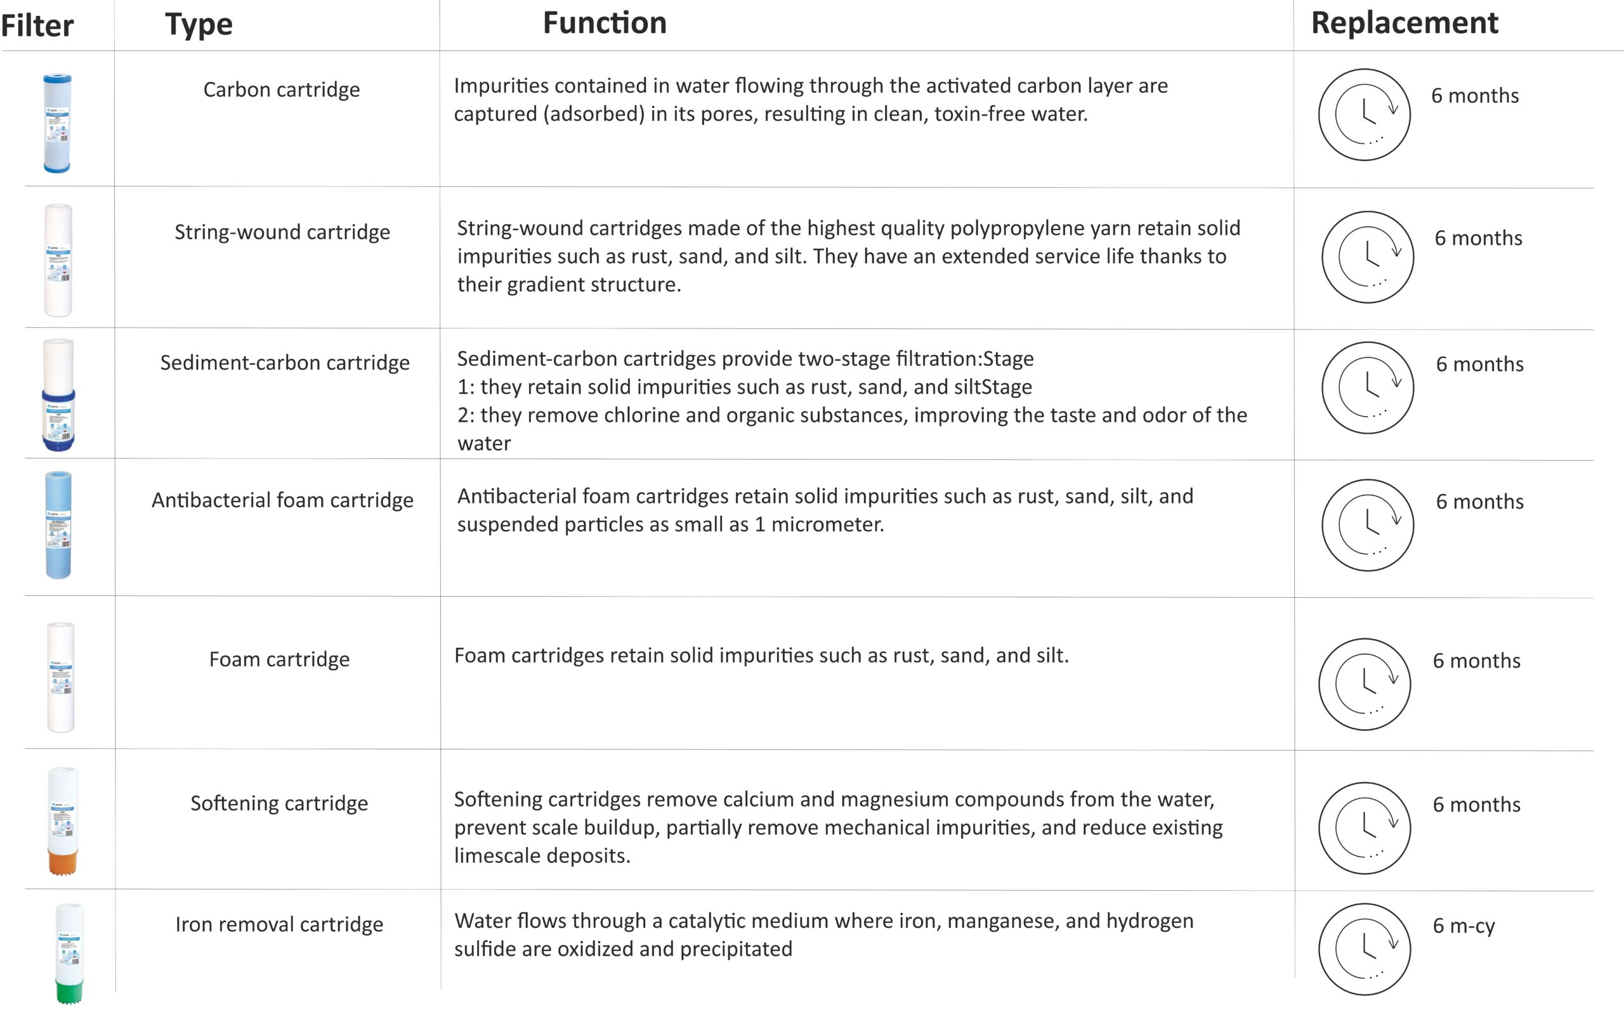
Task: Click the Sediment-carbon row replacement clock icon
Action: [x=1367, y=388]
